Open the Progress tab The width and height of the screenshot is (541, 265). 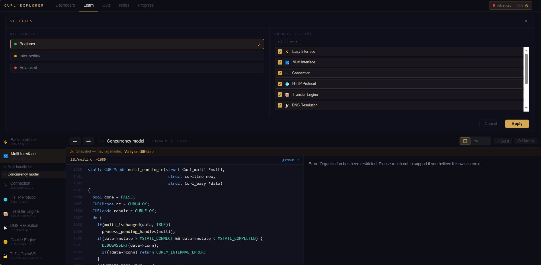pos(145,5)
